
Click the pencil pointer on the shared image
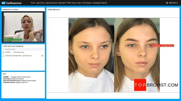151,42
